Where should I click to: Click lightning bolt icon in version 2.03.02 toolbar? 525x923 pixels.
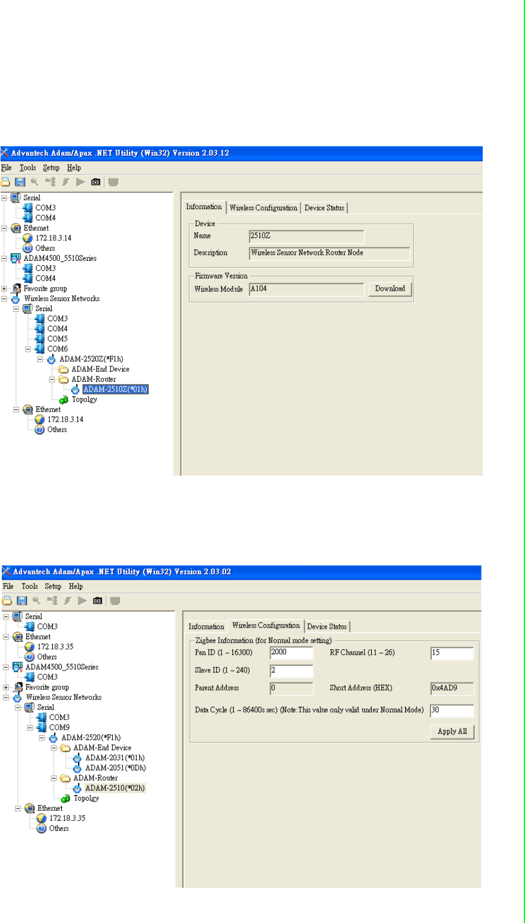coord(68,601)
